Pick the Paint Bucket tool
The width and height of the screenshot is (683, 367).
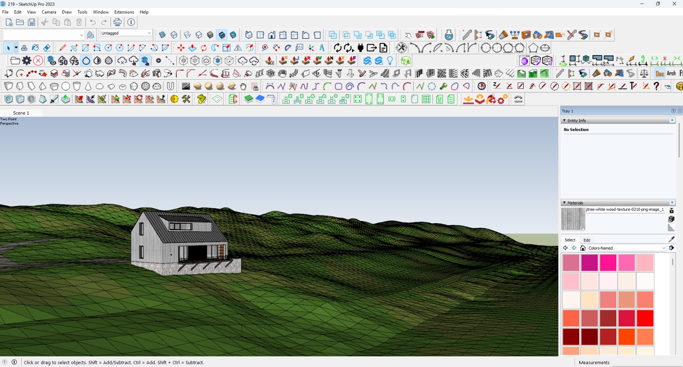pyautogui.click(x=36, y=48)
